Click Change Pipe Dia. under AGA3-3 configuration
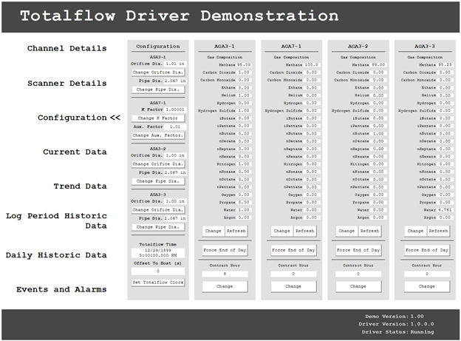This screenshot has height=341, width=461. pyautogui.click(x=158, y=227)
